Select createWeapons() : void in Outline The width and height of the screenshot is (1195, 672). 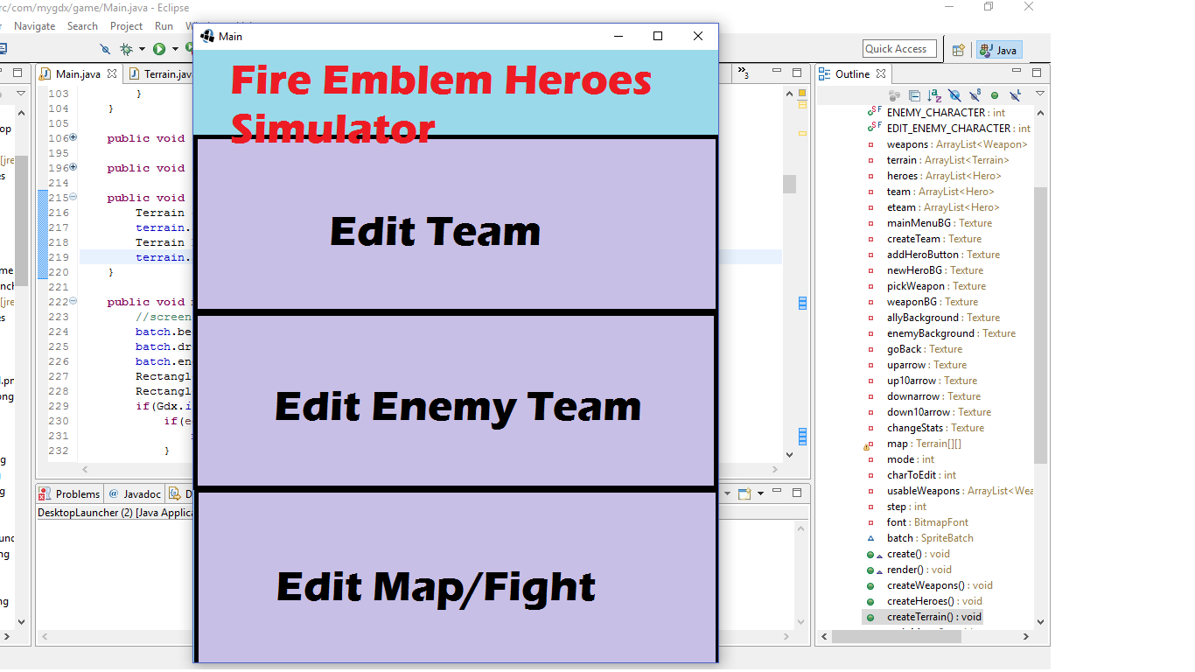(940, 585)
